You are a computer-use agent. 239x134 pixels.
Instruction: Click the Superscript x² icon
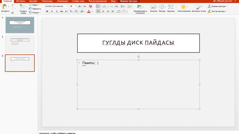[66, 12]
